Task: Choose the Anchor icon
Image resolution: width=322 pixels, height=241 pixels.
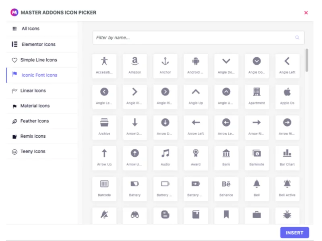Action: tap(165, 66)
